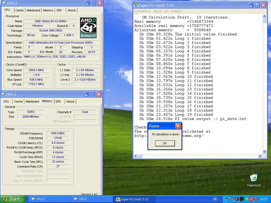Select Cache tab in lower CPU-Z window
Image resolution: width=271 pixels, height=203 pixels.
click(19, 101)
